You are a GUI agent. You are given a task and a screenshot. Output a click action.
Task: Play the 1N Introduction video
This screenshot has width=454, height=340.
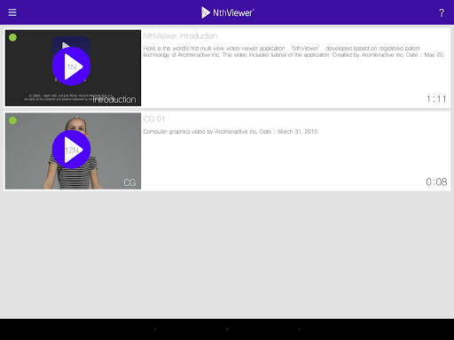(71, 66)
